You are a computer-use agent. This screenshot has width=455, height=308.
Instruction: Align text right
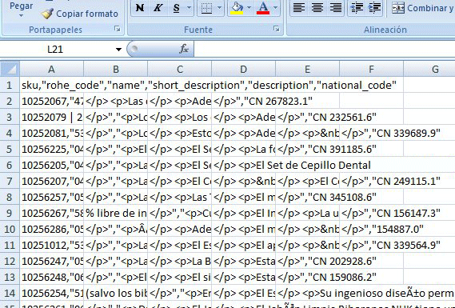[335, 8]
